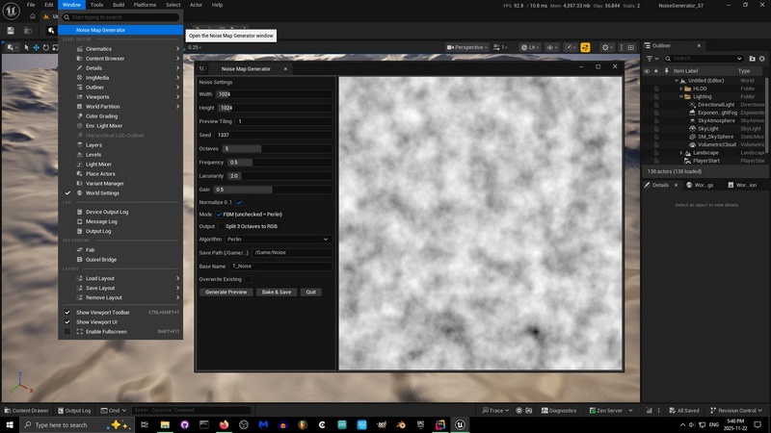The height and width of the screenshot is (433, 771).
Task: Check Split 3 Octaves to RGB
Action: tap(221, 226)
